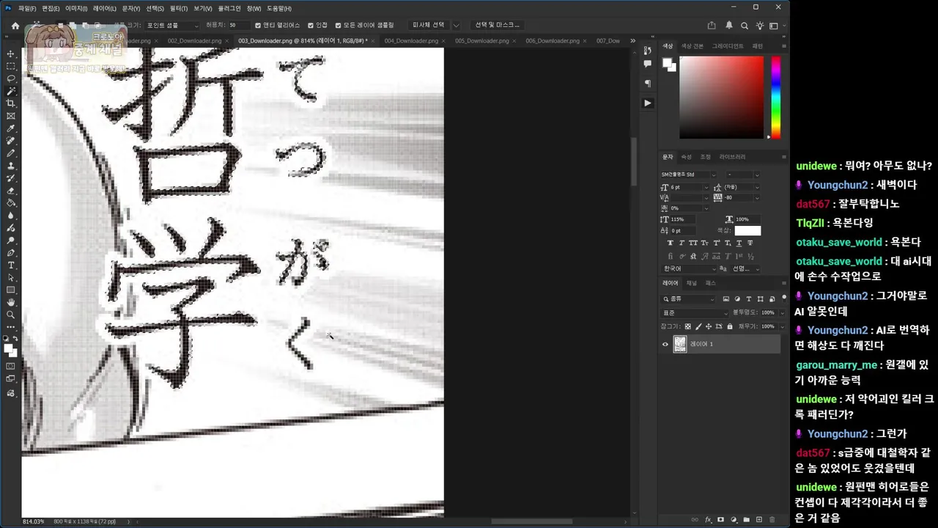This screenshot has height=528, width=938.
Task: Select the Zoom tool in toolbar
Action: [11, 315]
